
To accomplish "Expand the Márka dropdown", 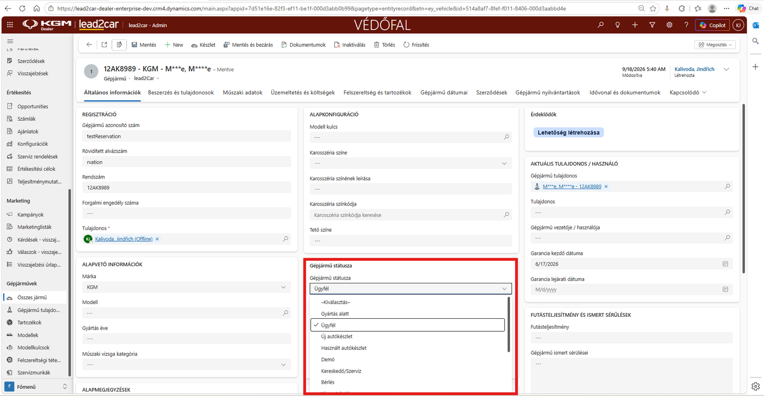I will tap(284, 287).
